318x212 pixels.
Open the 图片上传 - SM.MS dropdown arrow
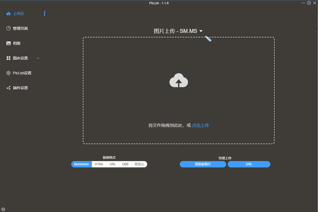point(201,31)
